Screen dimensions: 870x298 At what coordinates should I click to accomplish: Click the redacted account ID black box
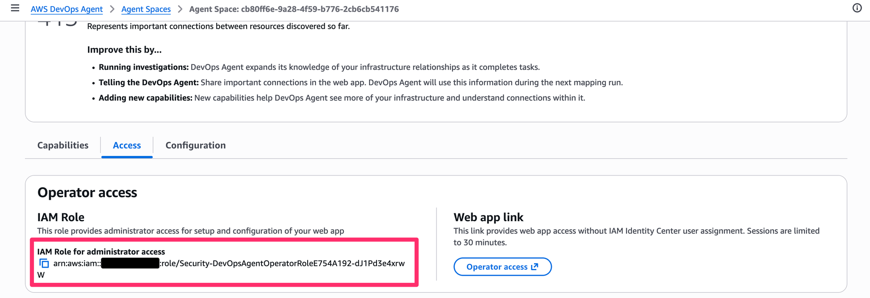tap(130, 263)
